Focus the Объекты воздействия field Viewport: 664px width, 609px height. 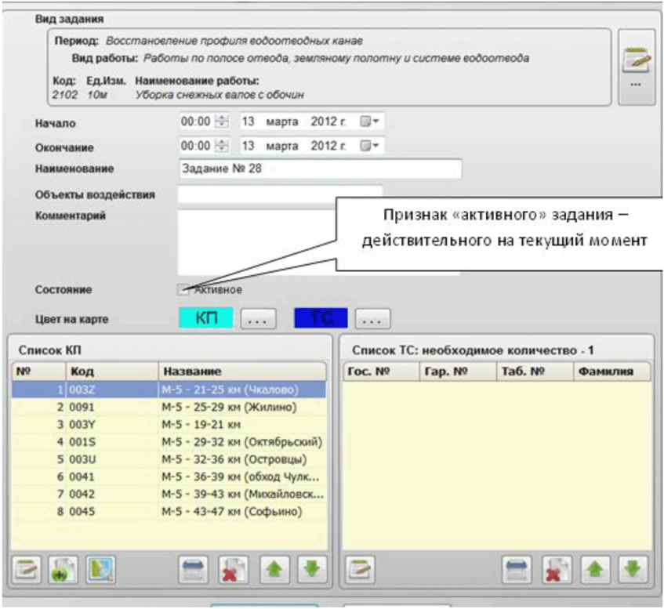(x=281, y=194)
